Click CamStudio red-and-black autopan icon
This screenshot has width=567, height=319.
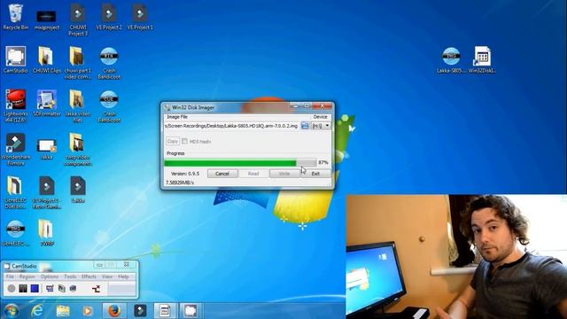tap(97, 289)
